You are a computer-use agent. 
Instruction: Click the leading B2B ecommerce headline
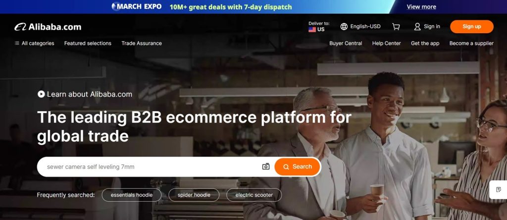(194, 126)
